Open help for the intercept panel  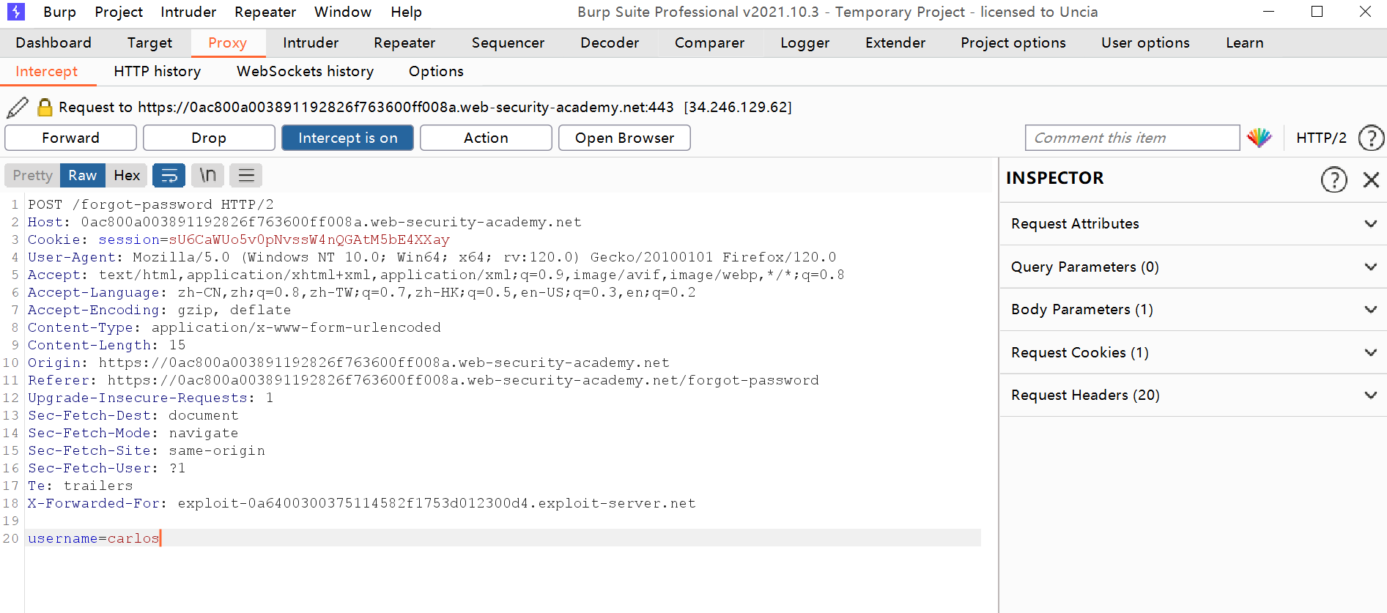pyautogui.click(x=1371, y=138)
